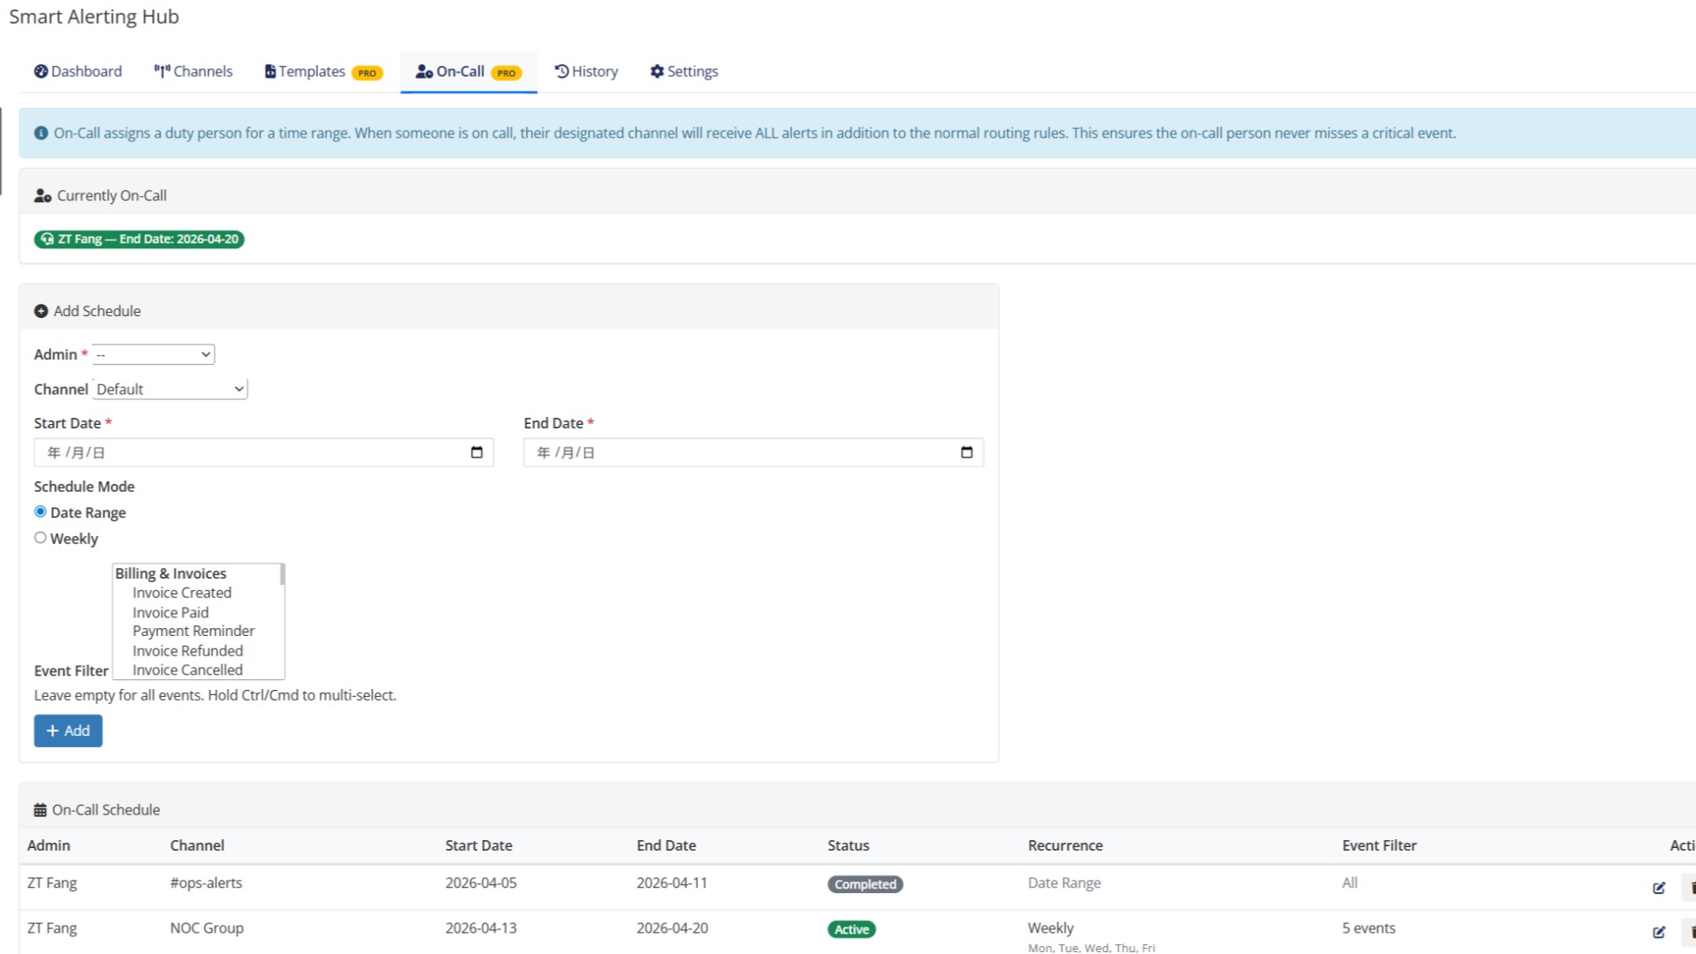Select the Date Range schedule mode
Image resolution: width=1696 pixels, height=954 pixels.
[40, 511]
